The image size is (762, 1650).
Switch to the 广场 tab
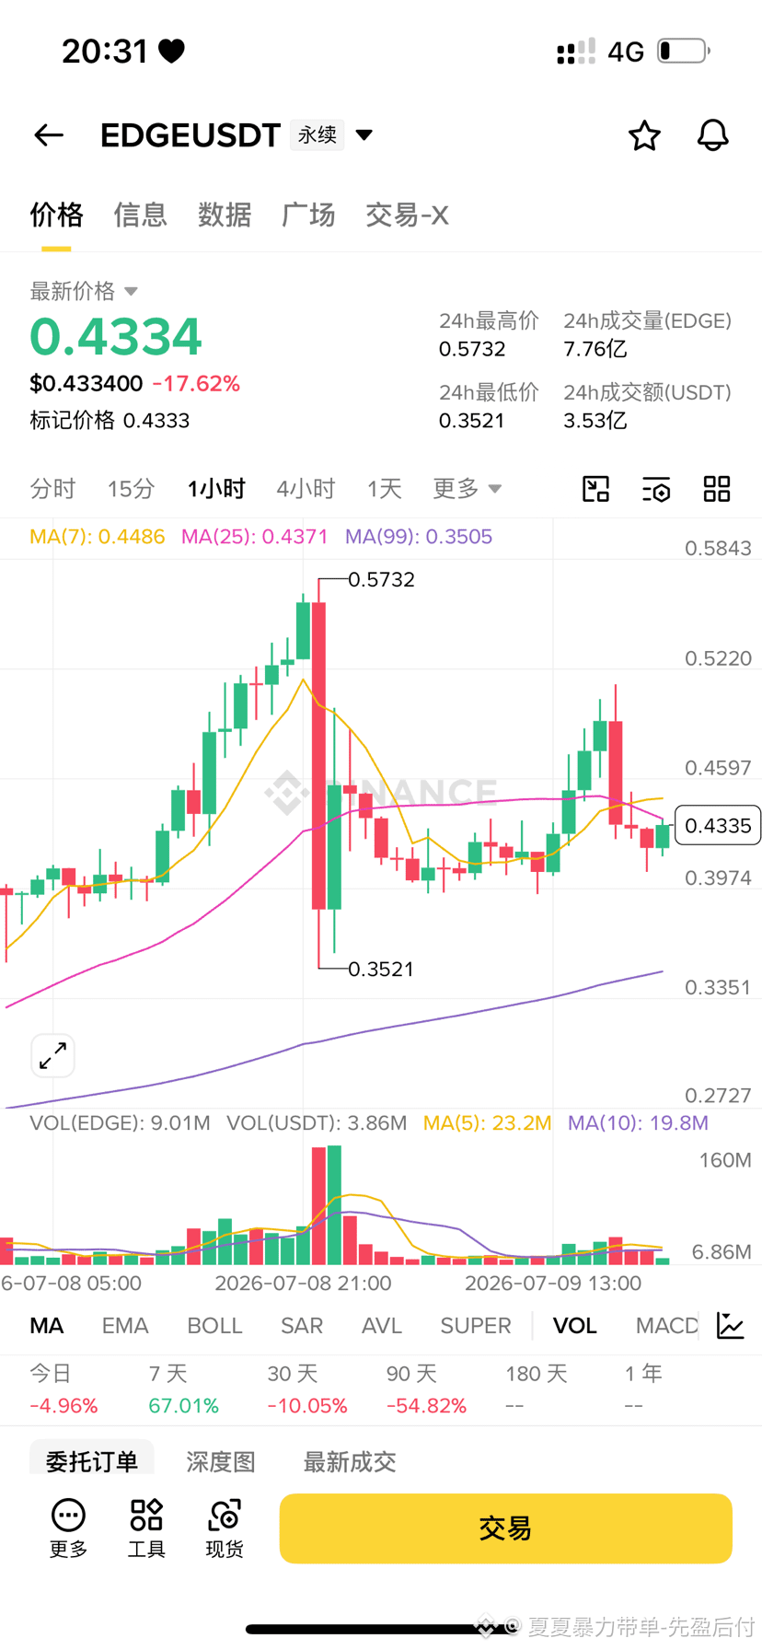click(308, 215)
